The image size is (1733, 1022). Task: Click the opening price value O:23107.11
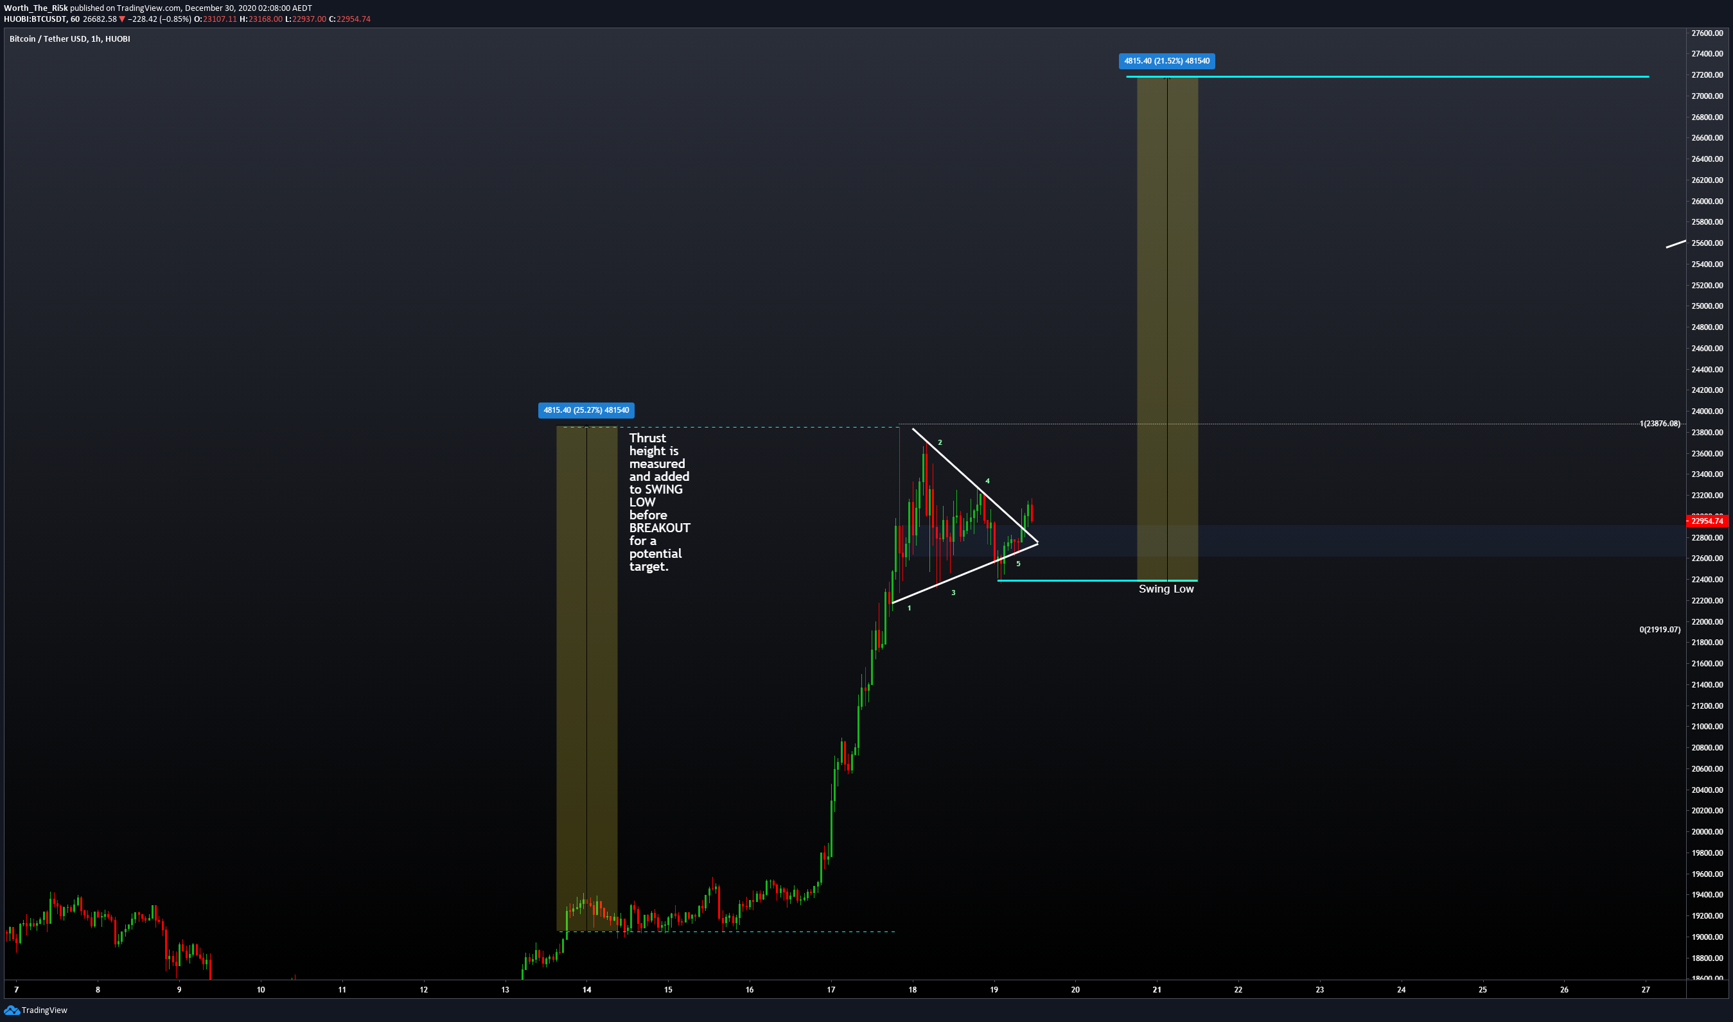tap(216, 19)
